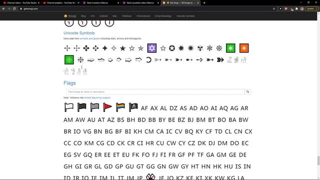Image resolution: width=320 pixels, height=180 pixels.
Task: Open the iOS nav item
Action: click(x=92, y=16)
